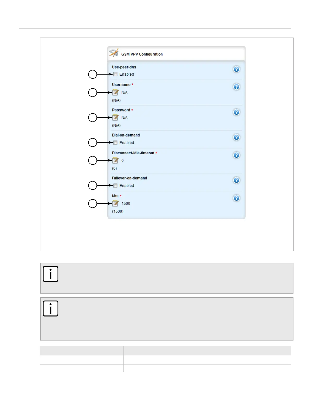319x413 pixels.
Task: Enable the Use-peer-dns checkbox
Action: (x=115, y=74)
